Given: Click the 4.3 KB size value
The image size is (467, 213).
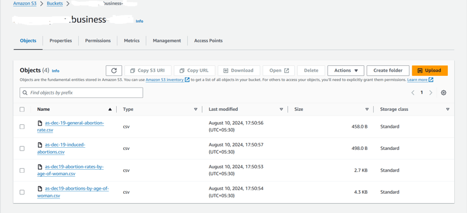Looking at the screenshot, I should (361, 192).
